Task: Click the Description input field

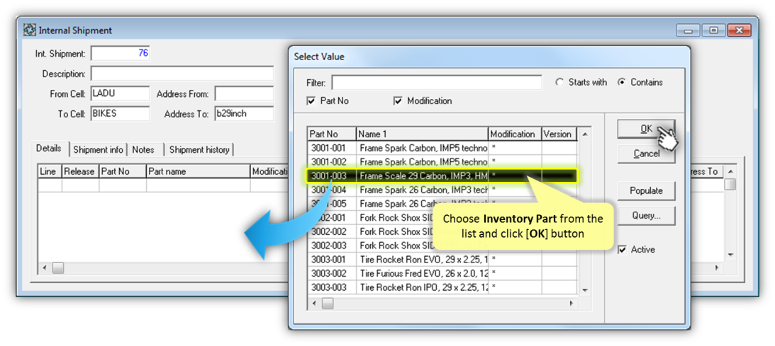Action: (182, 74)
